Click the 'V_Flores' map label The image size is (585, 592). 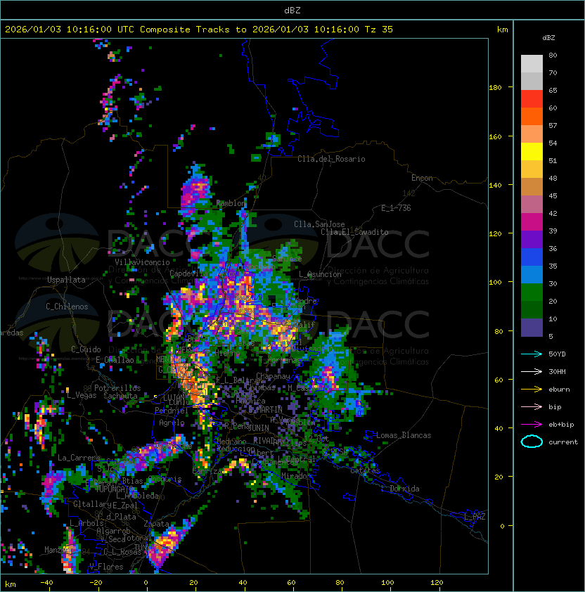pyautogui.click(x=106, y=567)
